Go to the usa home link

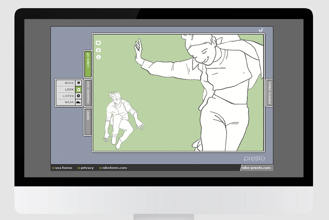pos(62,168)
